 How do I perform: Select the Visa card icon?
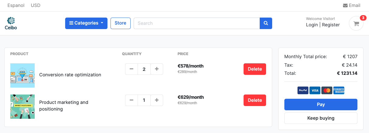[315, 90]
